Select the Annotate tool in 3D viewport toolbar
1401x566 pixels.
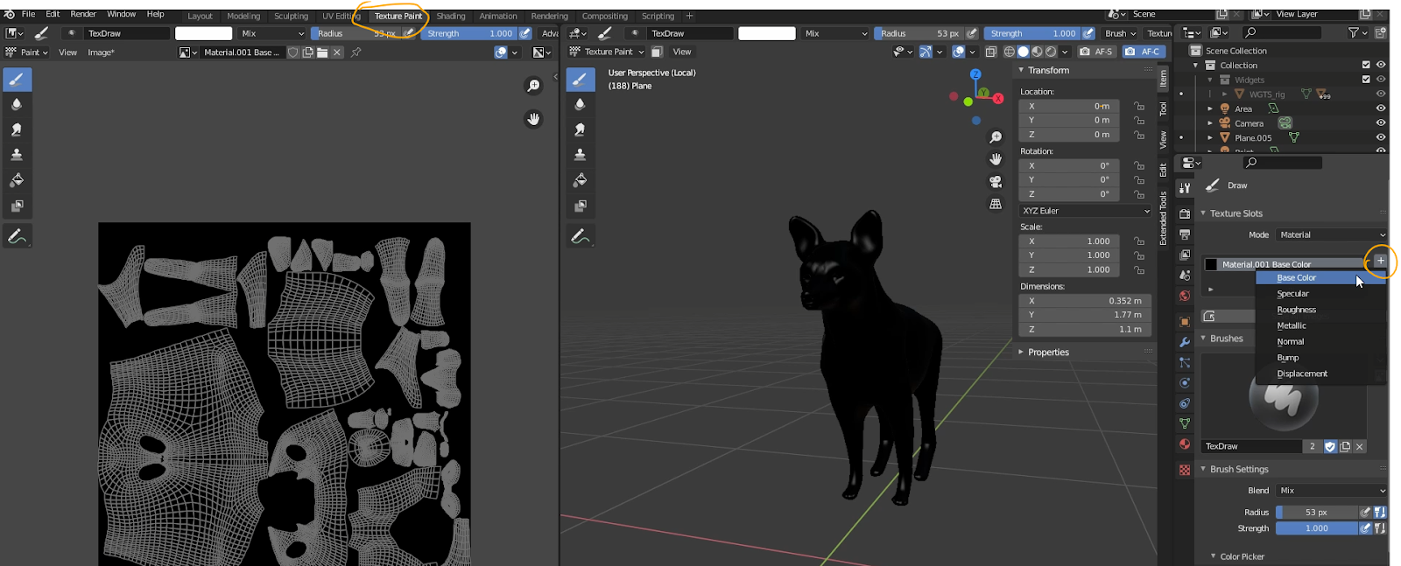coord(580,236)
